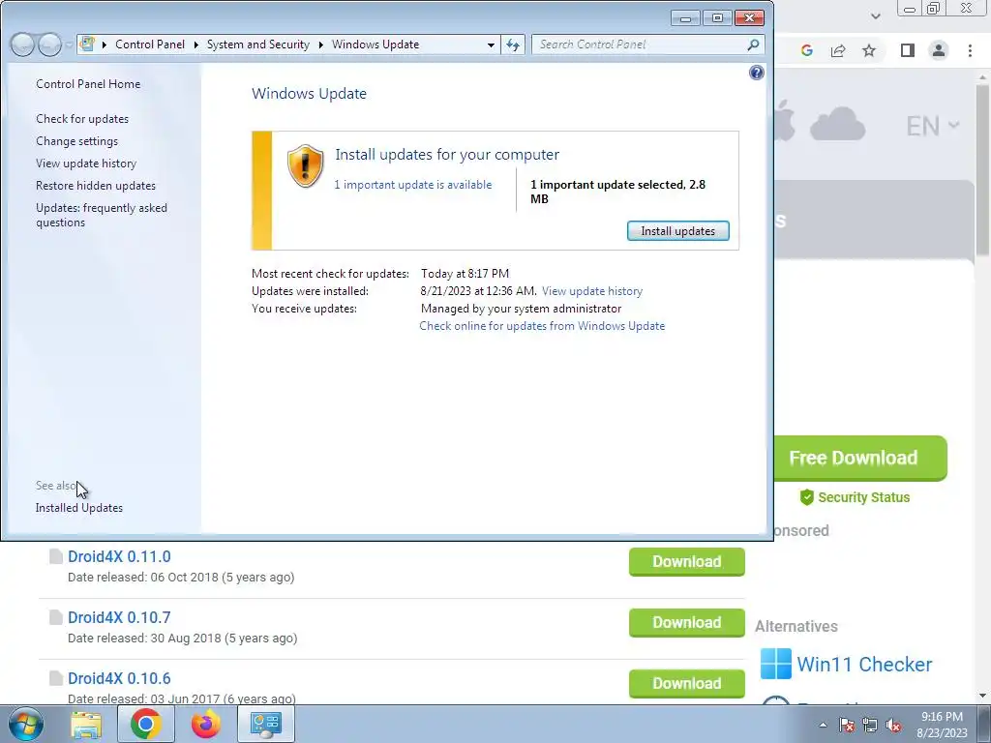
Task: Click the Security Status shield icon
Action: coord(806,497)
